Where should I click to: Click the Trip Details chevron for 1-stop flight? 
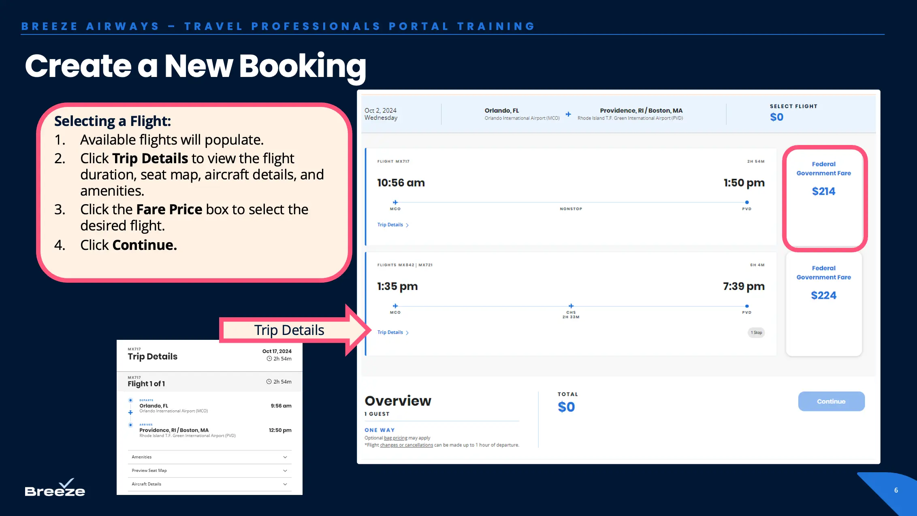point(407,333)
